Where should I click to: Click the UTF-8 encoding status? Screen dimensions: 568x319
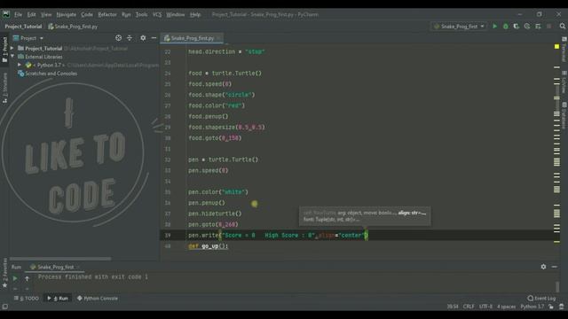pyautogui.click(x=485, y=307)
